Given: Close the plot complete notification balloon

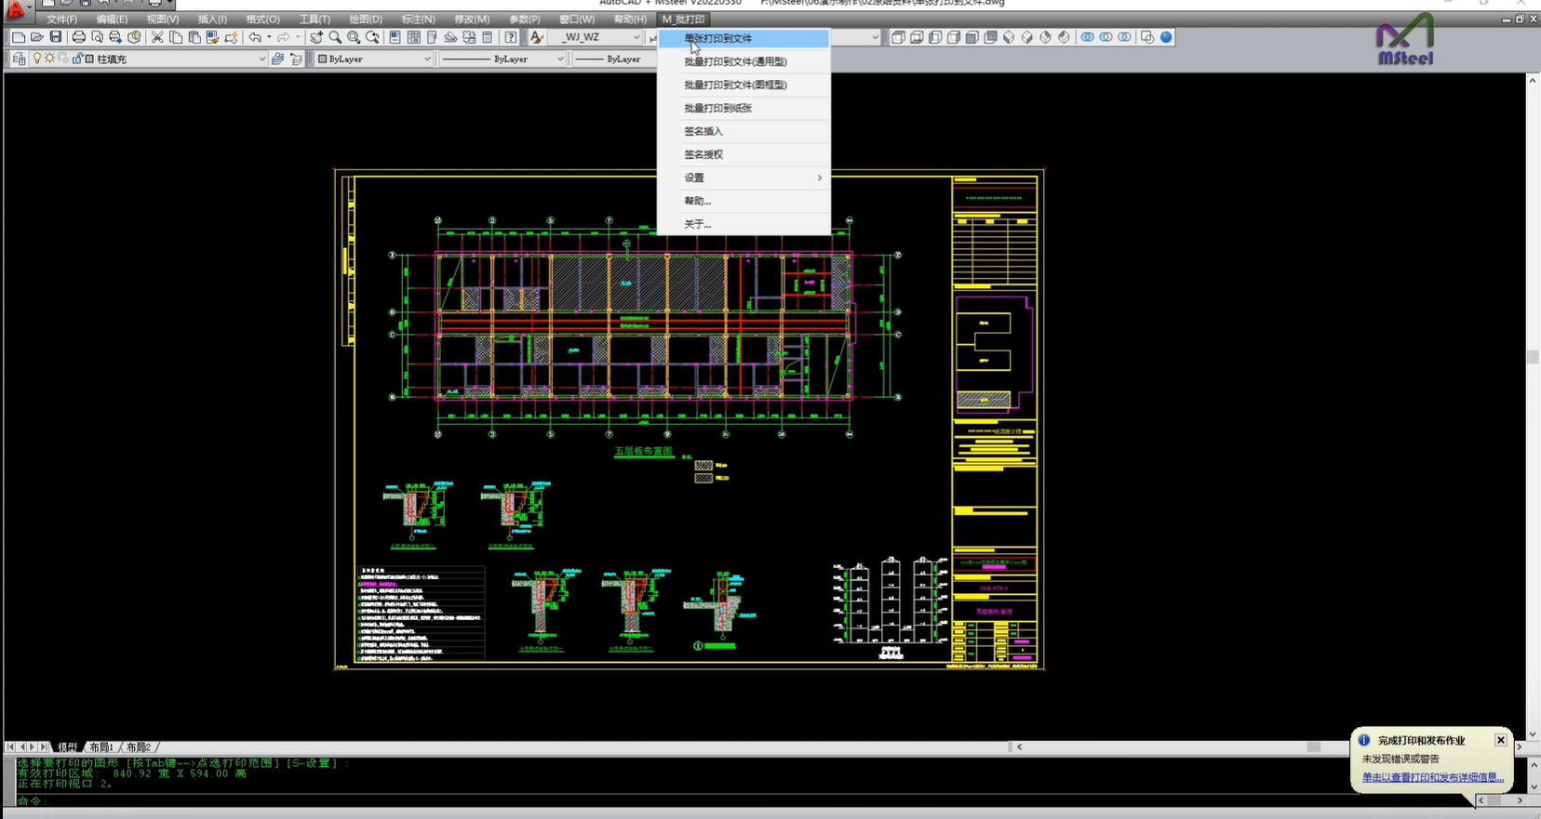Looking at the screenshot, I should [1500, 740].
